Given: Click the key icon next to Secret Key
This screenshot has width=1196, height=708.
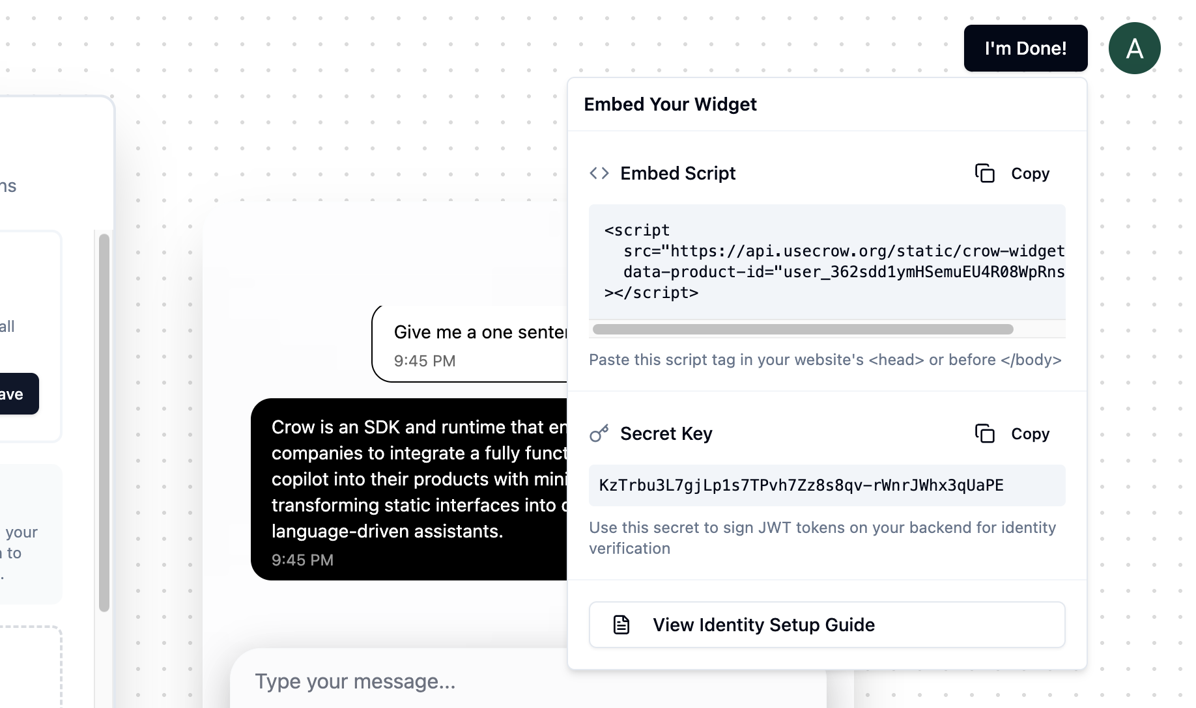Looking at the screenshot, I should [x=598, y=433].
